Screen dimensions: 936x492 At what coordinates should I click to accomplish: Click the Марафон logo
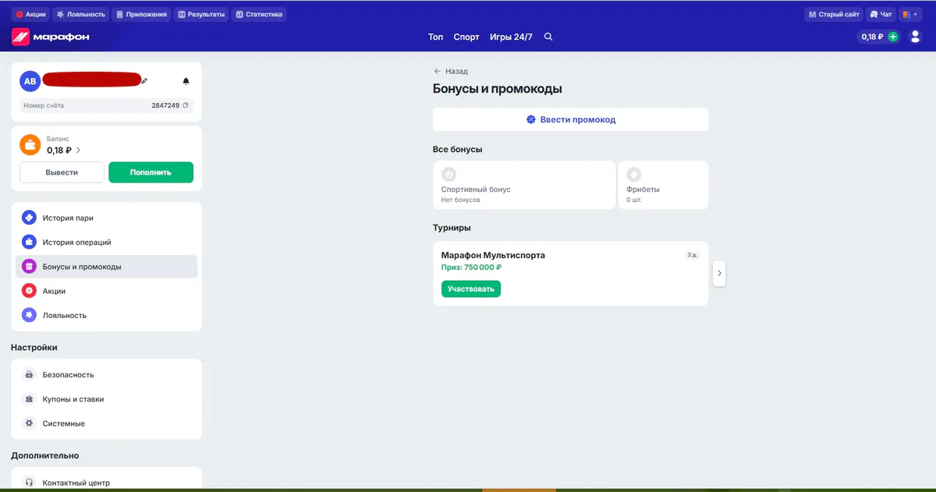[x=51, y=37]
